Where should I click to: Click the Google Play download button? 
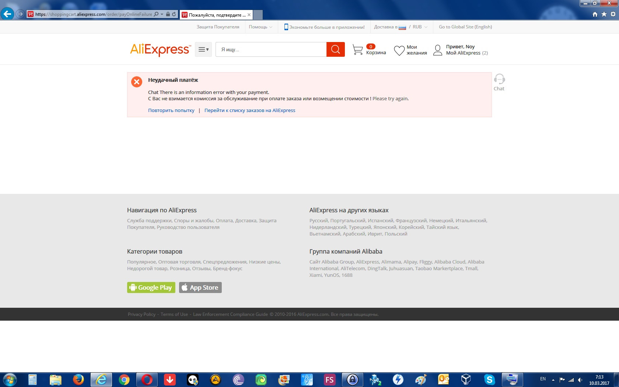coord(151,287)
